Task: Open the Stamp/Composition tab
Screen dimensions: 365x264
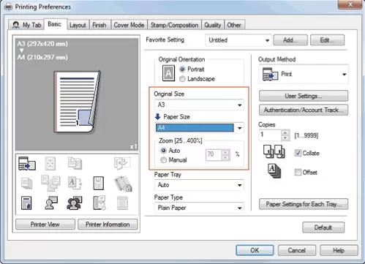Action: click(174, 25)
